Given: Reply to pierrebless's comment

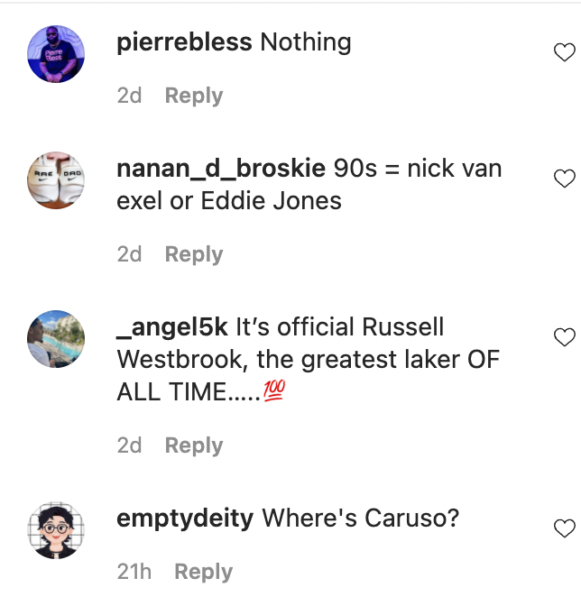Looking at the screenshot, I should 194,96.
